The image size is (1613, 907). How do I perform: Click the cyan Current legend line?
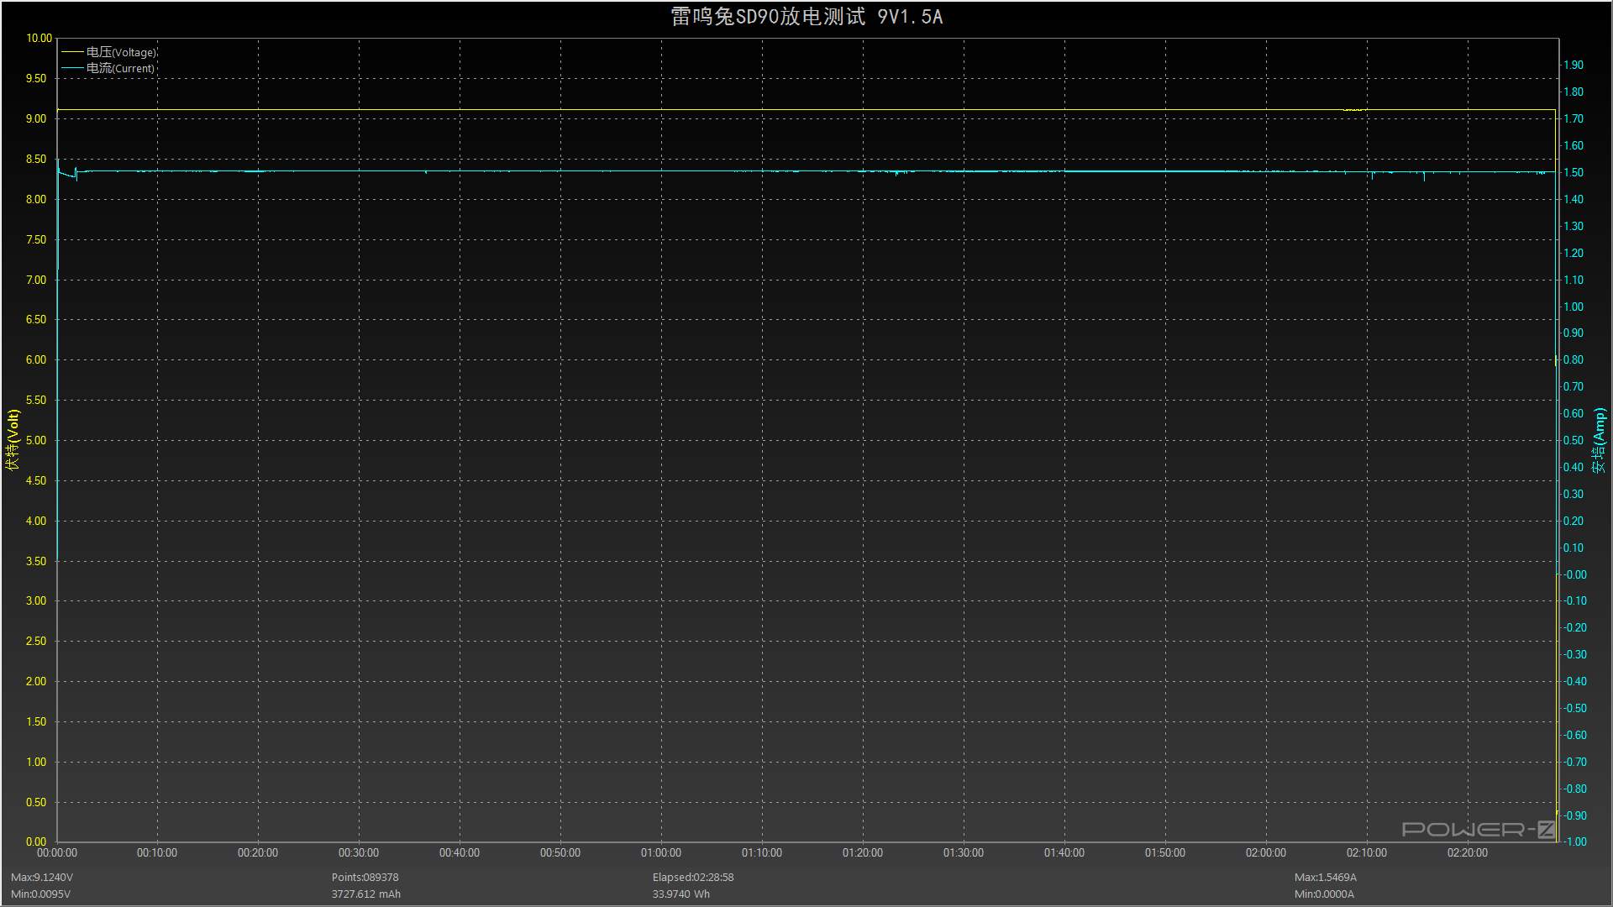(x=73, y=68)
